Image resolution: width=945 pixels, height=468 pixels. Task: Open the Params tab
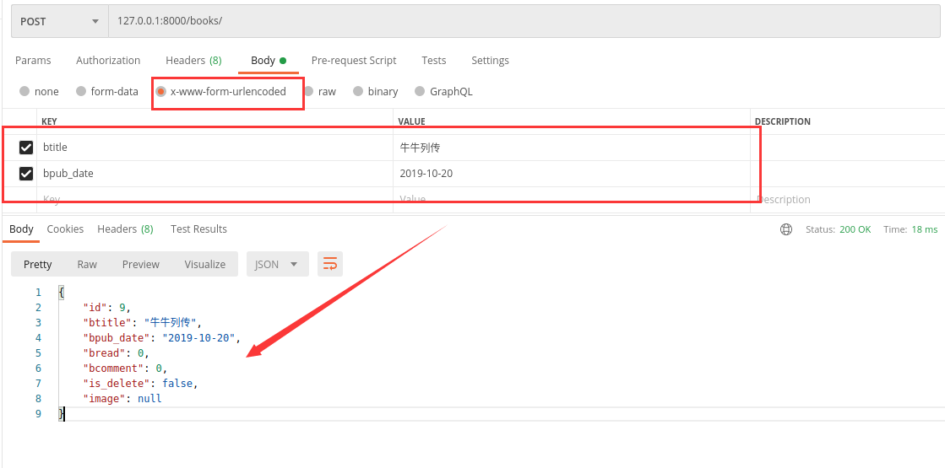click(x=33, y=60)
